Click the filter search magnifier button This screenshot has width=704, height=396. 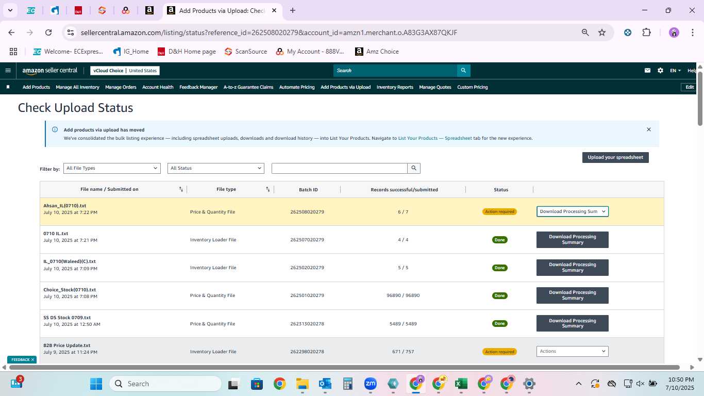pos(414,168)
